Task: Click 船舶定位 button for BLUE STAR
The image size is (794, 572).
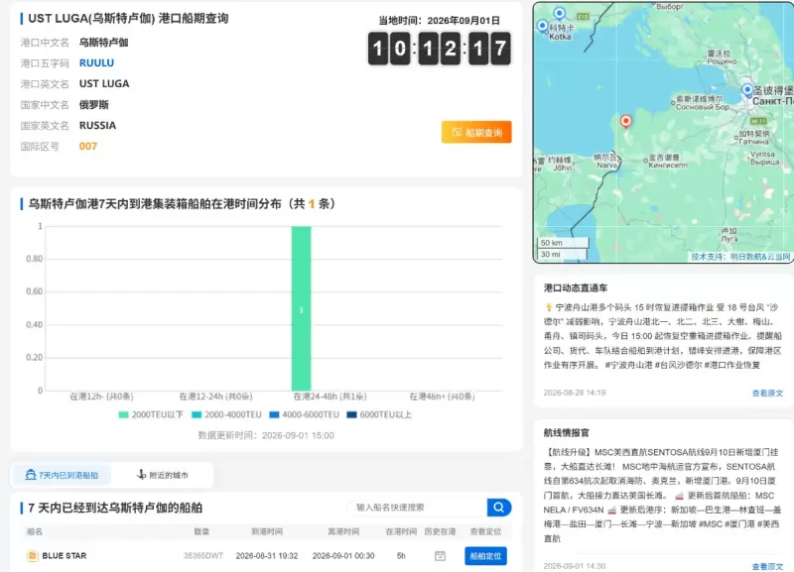Action: 485,556
